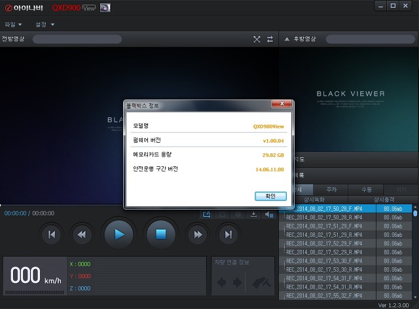Click the right turn signal indicator
The image size is (419, 309).
coord(237,283)
